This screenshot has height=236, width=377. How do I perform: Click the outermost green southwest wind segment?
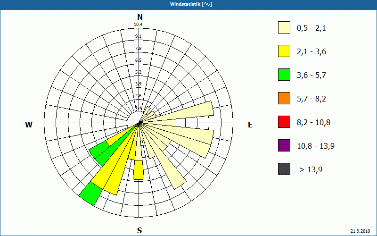[91, 194]
